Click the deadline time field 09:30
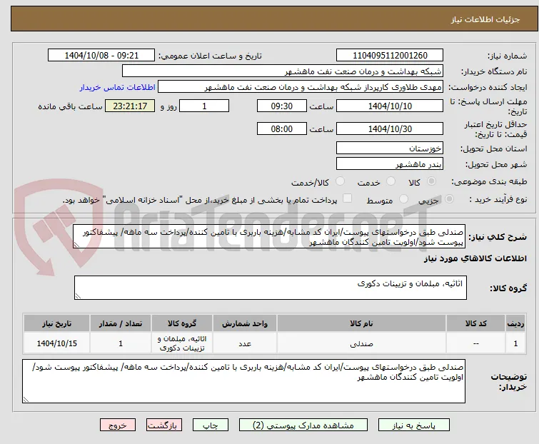 point(282,106)
